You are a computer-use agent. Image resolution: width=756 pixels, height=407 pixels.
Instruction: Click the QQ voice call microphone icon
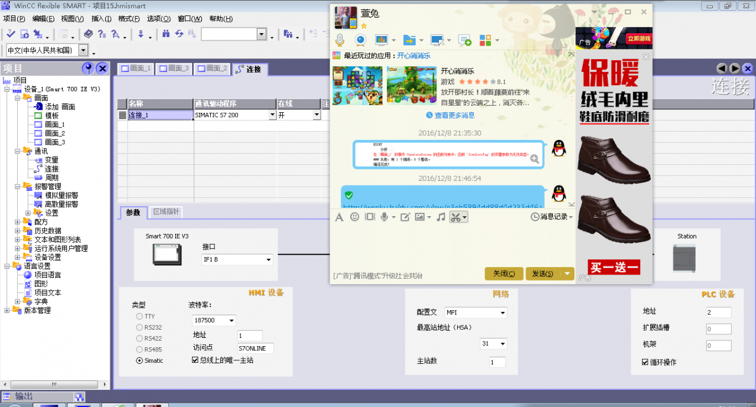pyautogui.click(x=340, y=40)
